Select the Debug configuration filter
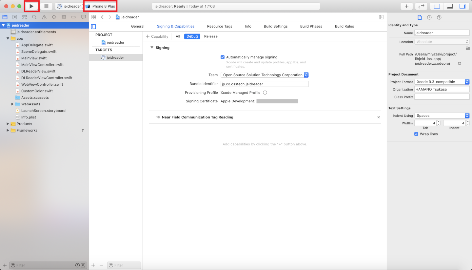Image resolution: width=472 pixels, height=270 pixels. [x=192, y=36]
